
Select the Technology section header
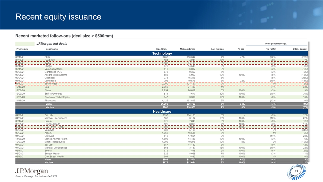[162, 53]
